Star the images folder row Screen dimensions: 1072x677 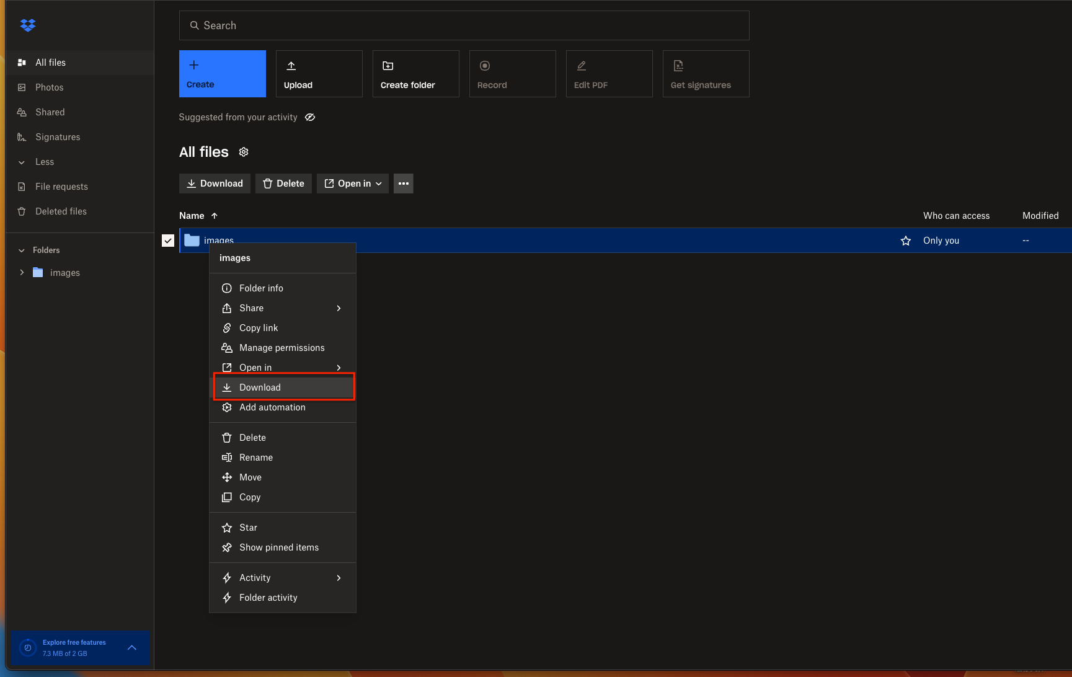[906, 241]
